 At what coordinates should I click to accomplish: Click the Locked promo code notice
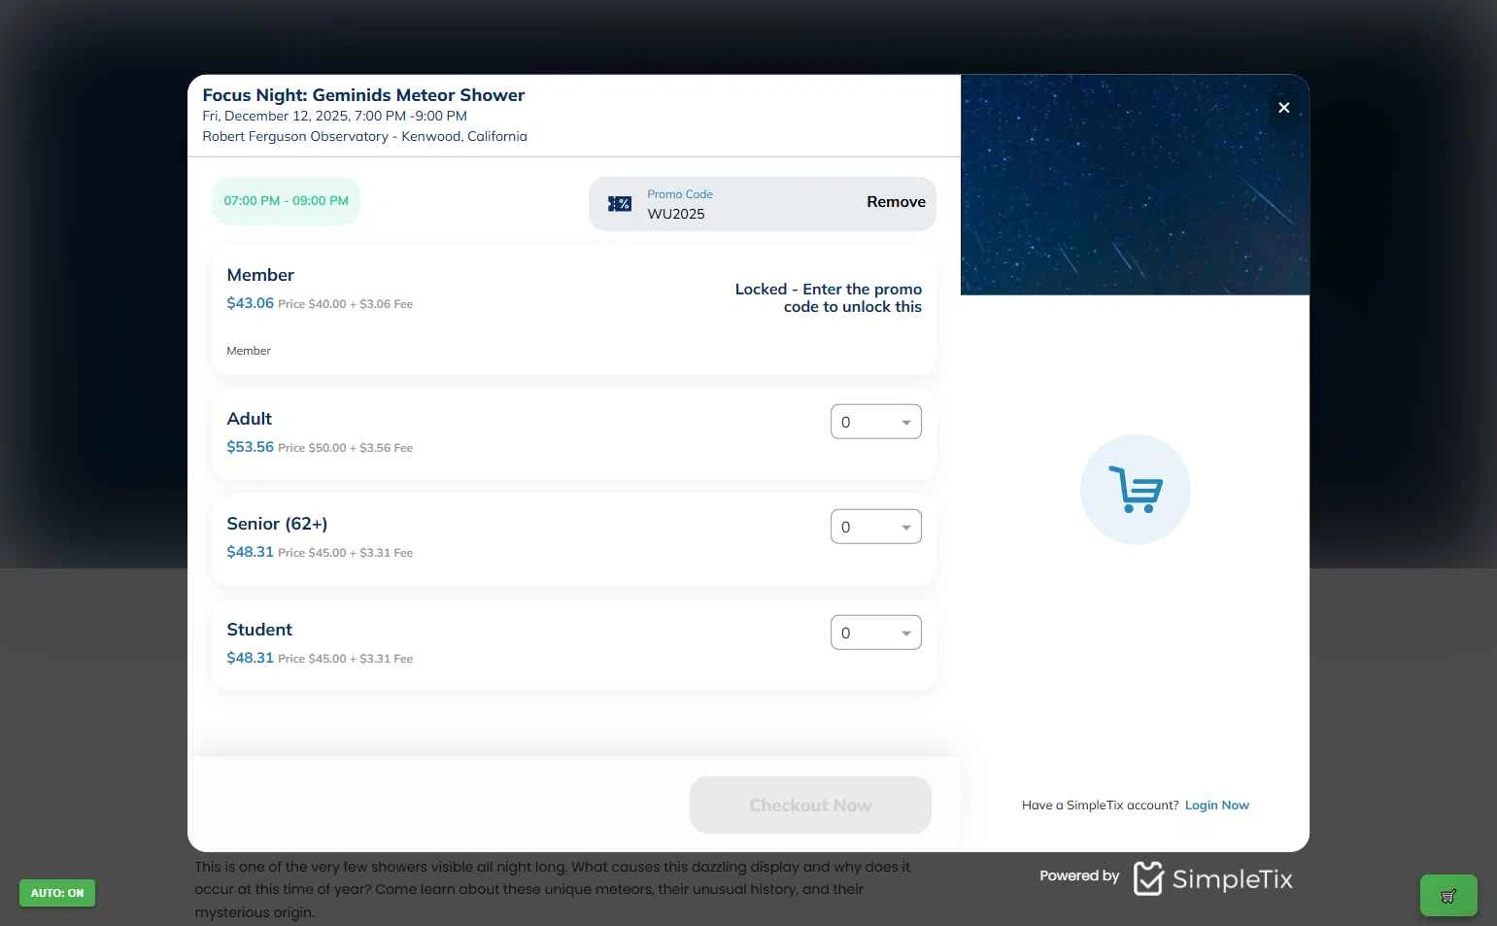click(x=828, y=298)
